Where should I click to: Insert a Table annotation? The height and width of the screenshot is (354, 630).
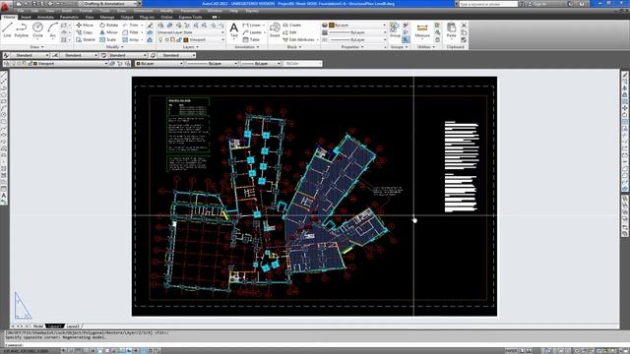click(252, 39)
